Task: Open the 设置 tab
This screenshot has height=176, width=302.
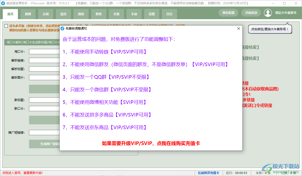Action: click(x=152, y=14)
